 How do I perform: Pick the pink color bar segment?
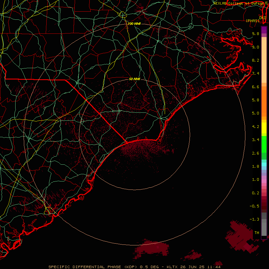click(x=264, y=181)
